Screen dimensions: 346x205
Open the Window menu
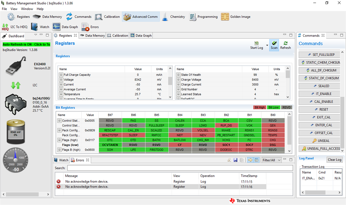[27, 9]
